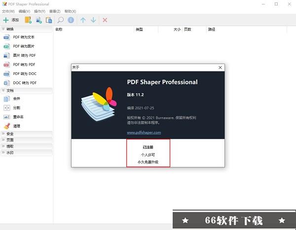The width and height of the screenshot is (296, 230).
Task: Click the red X remove toolbar icon
Action: 105,20
